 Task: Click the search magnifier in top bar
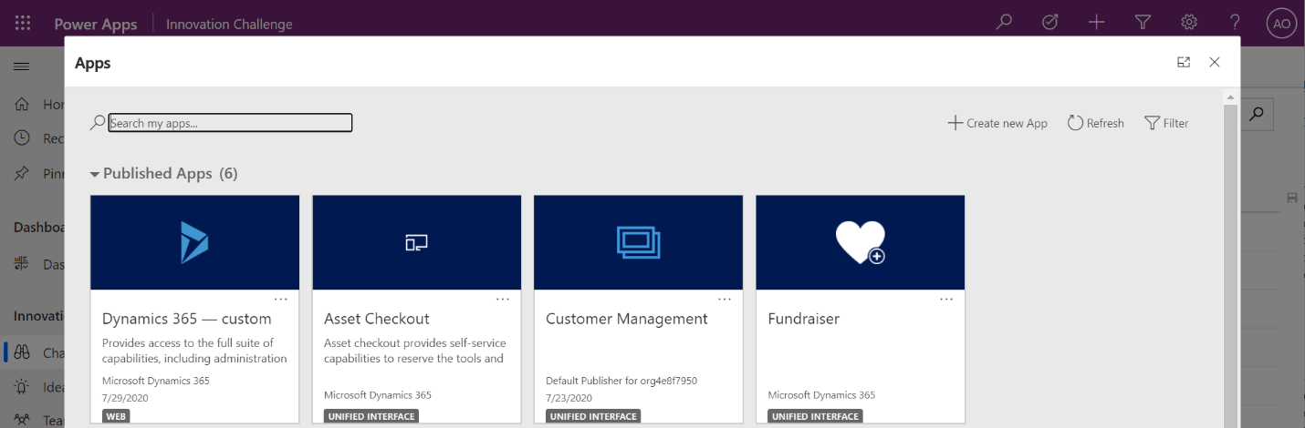1004,24
